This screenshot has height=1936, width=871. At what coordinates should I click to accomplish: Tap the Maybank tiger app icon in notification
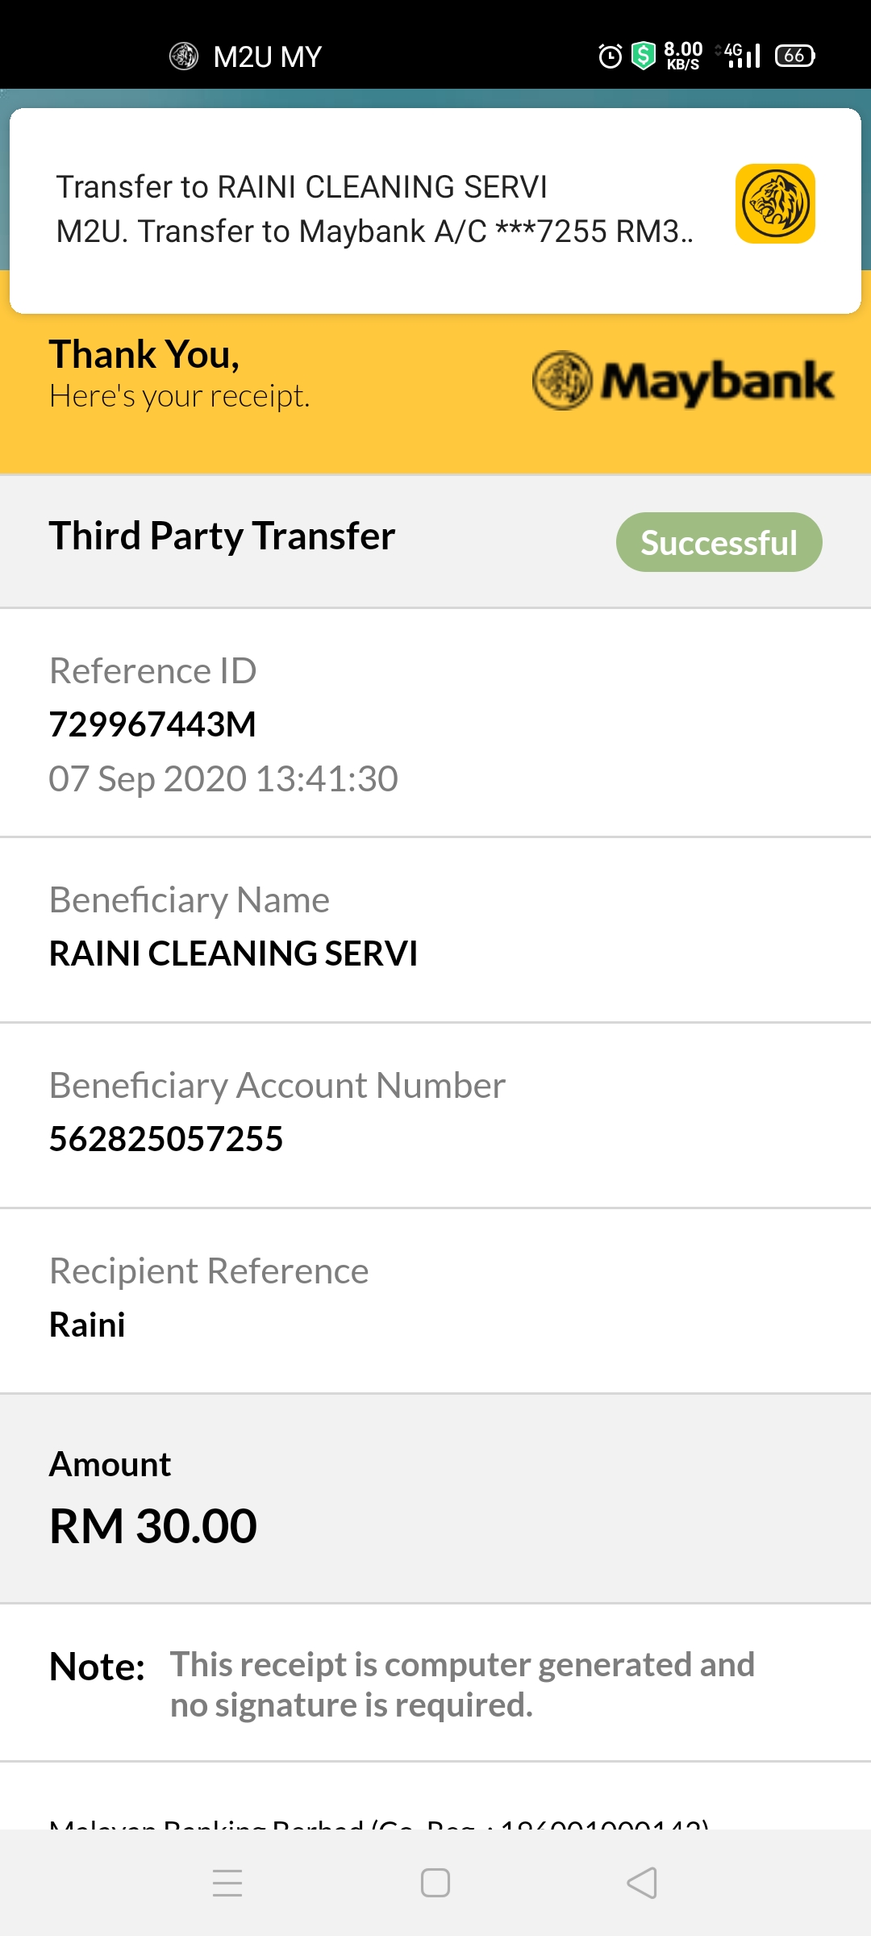(775, 203)
